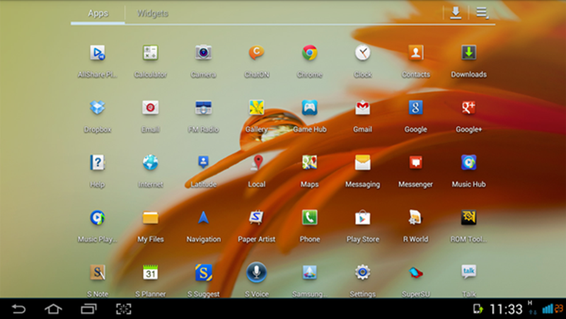
Task: Tap the Home navigation button
Action: point(54,309)
